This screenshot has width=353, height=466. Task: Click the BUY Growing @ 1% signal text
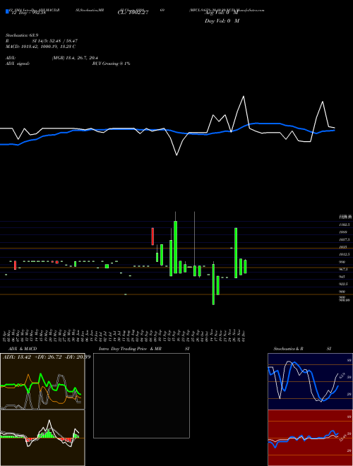pos(111,64)
